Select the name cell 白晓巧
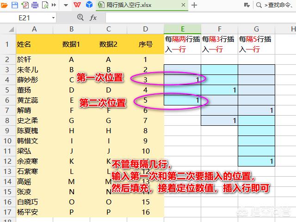The image size is (296, 222). tap(34, 202)
